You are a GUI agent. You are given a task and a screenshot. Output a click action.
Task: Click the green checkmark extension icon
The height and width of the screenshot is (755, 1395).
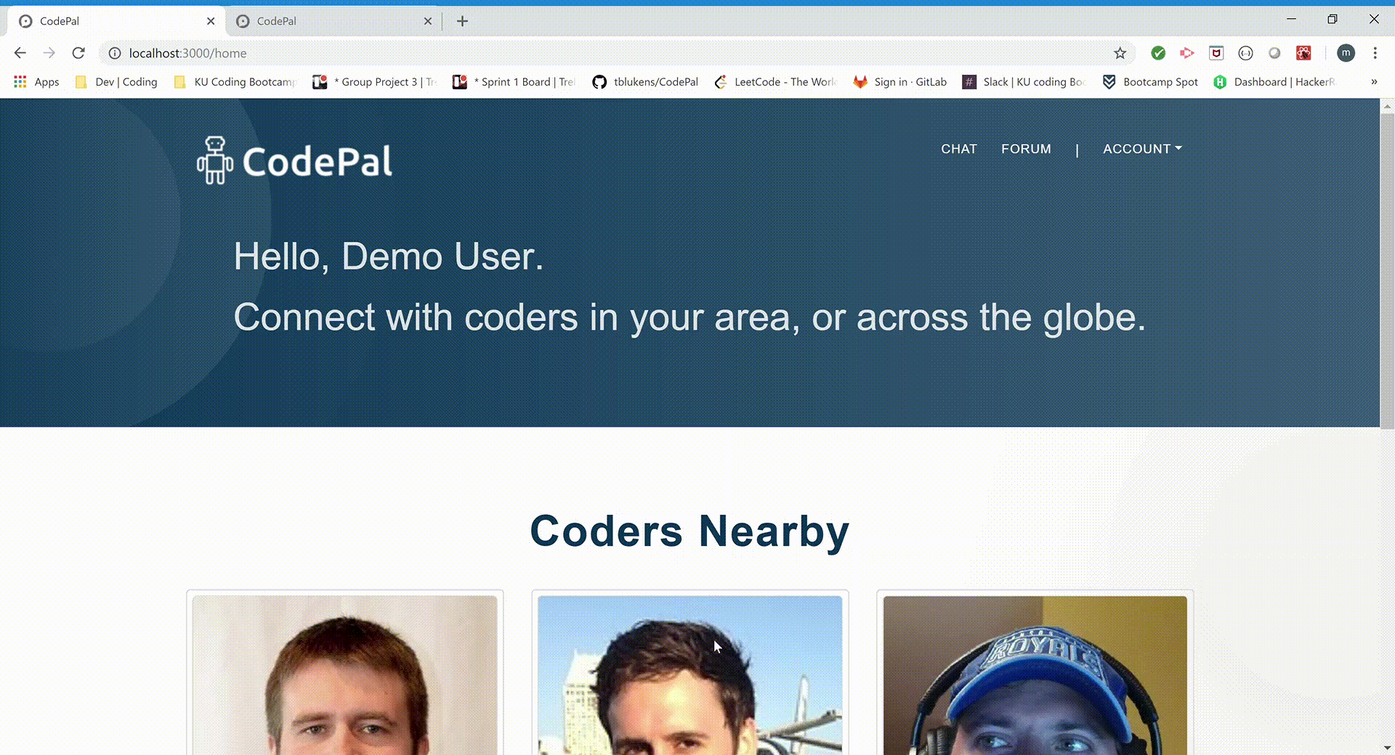1158,53
